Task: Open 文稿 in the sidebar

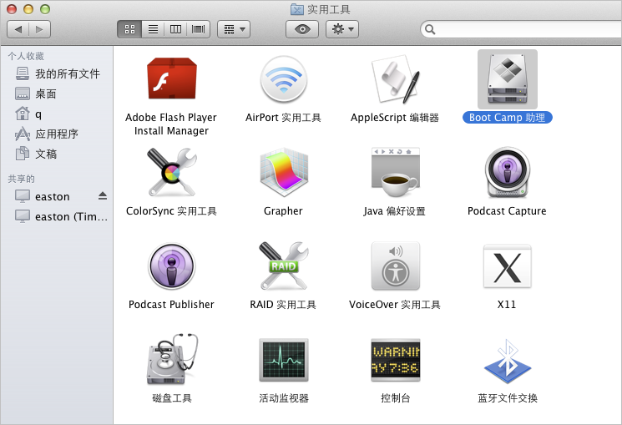Action: [57, 154]
